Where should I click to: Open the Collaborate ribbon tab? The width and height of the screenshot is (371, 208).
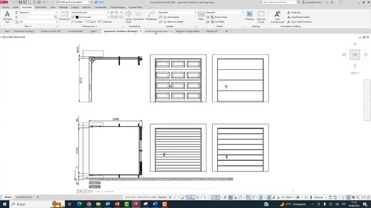pyautogui.click(x=100, y=8)
